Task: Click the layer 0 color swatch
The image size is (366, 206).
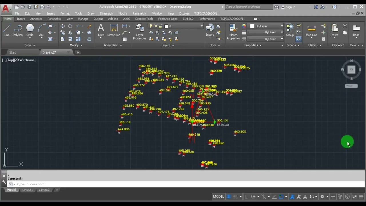Action: [166, 26]
